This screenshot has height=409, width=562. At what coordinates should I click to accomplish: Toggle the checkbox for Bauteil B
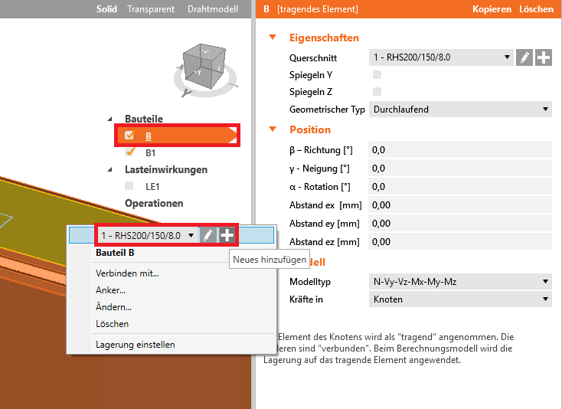(129, 135)
